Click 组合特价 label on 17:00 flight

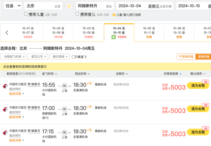pyautogui.click(x=15, y=112)
